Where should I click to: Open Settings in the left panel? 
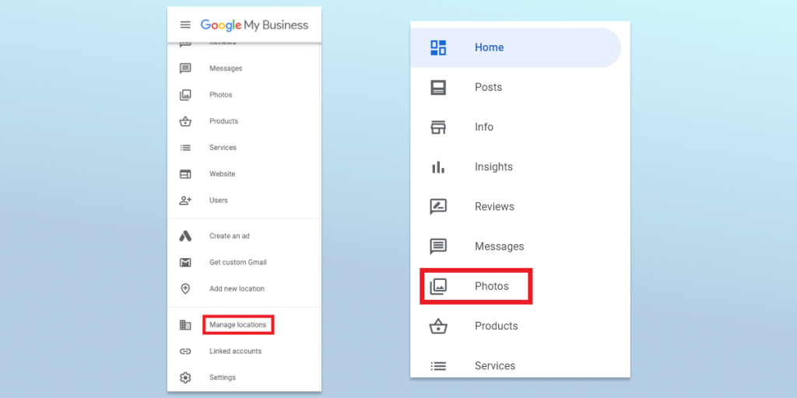223,378
